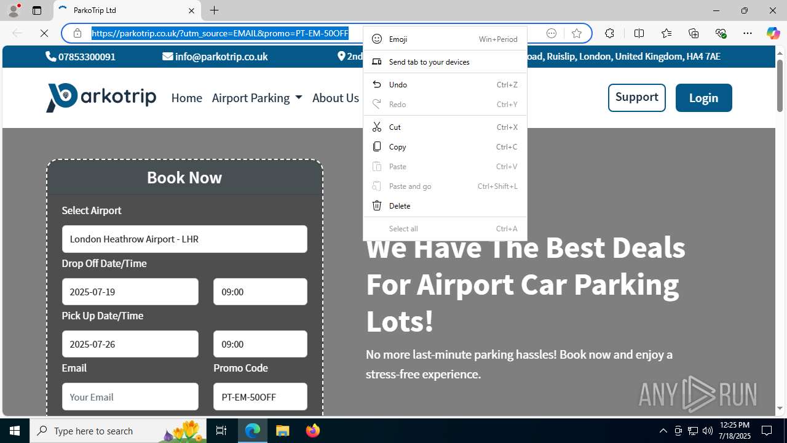This screenshot has width=787, height=443.
Task: Show hidden system tray icons
Action: point(663,431)
